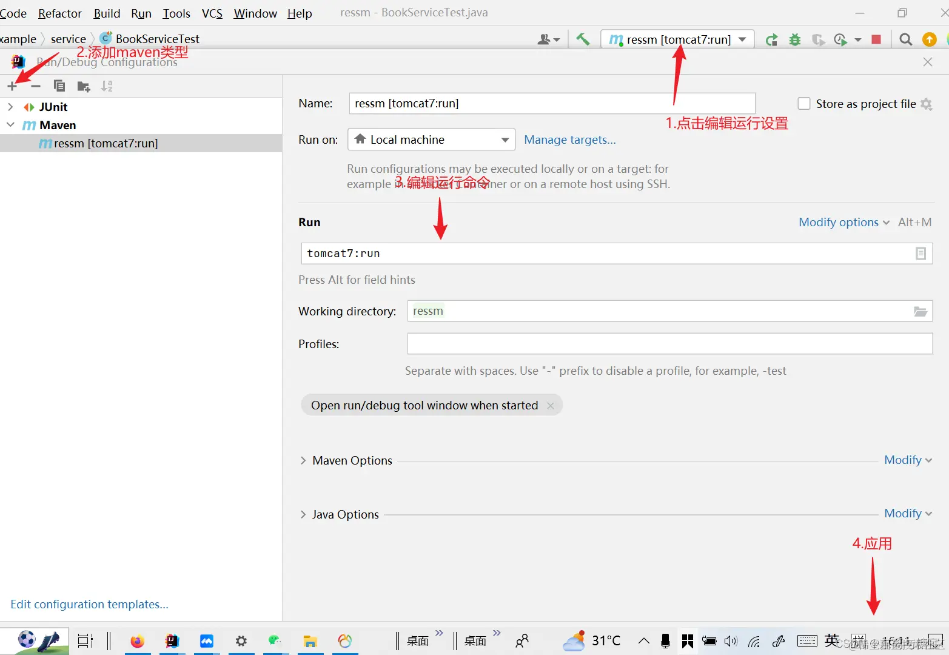Screen dimensions: 949x655
Task: Open the Code menu
Action: pyautogui.click(x=13, y=13)
